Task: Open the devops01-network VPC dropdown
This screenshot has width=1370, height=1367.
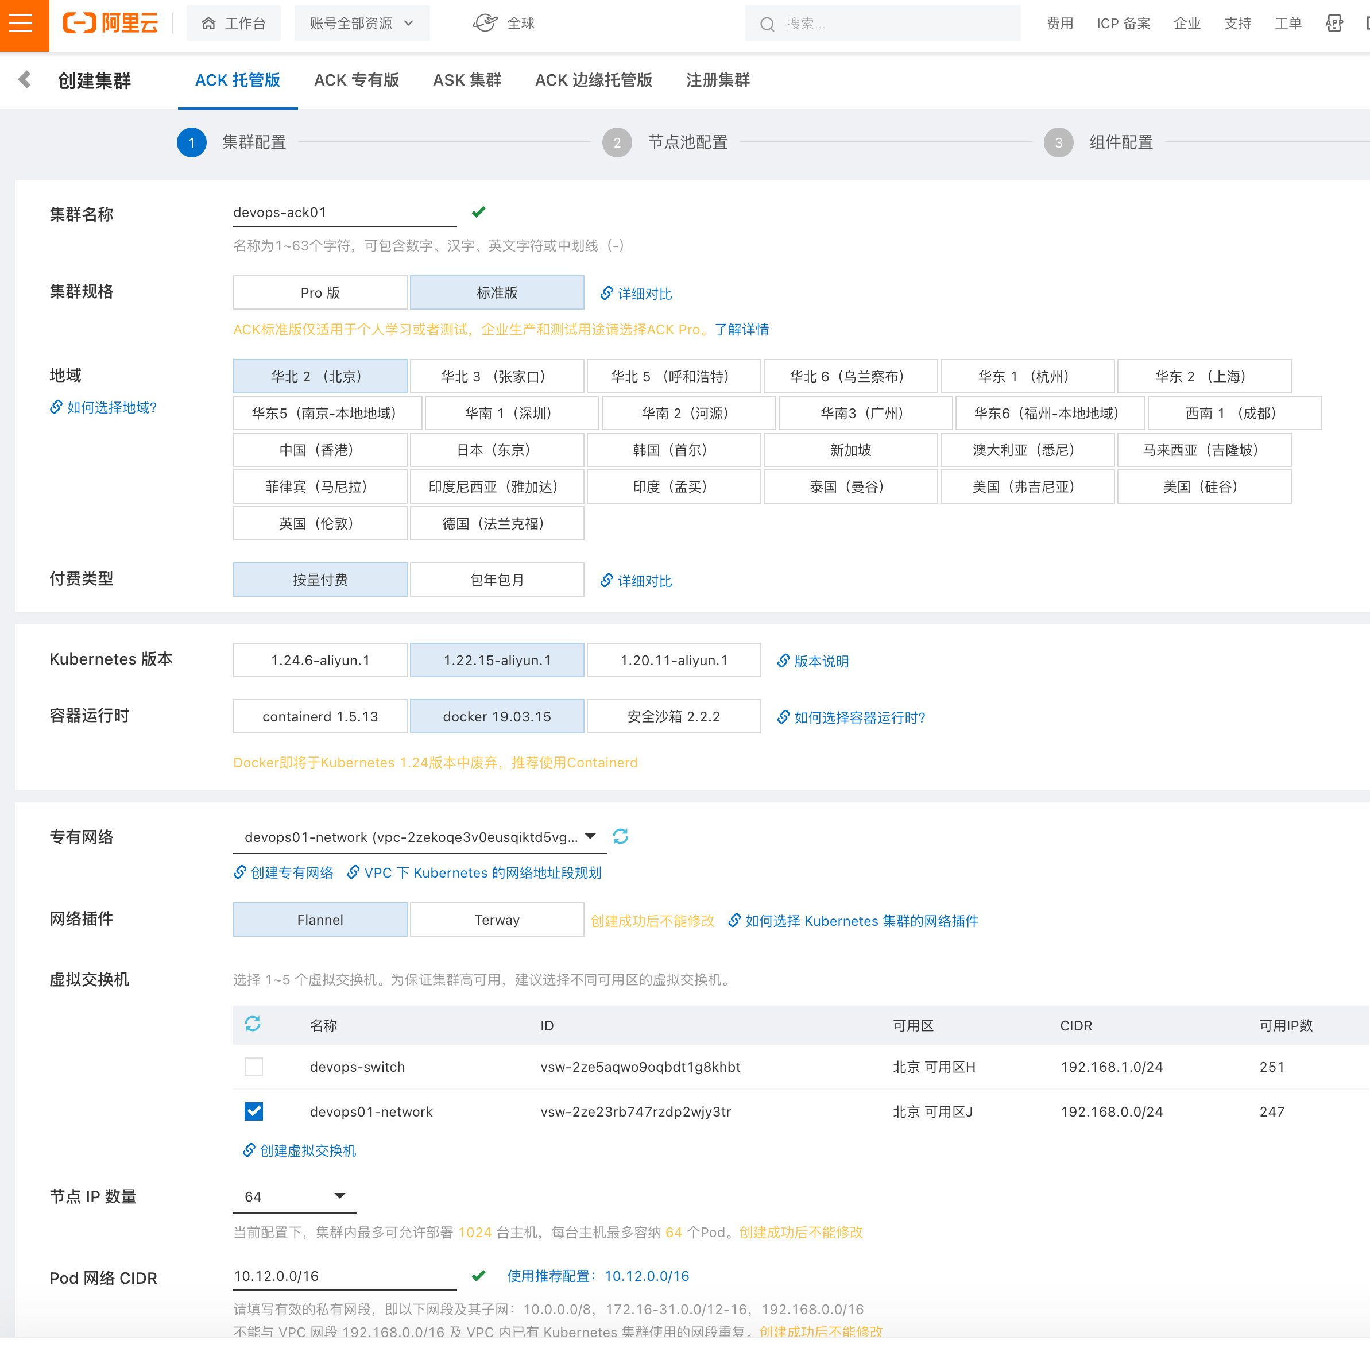Action: click(x=420, y=837)
